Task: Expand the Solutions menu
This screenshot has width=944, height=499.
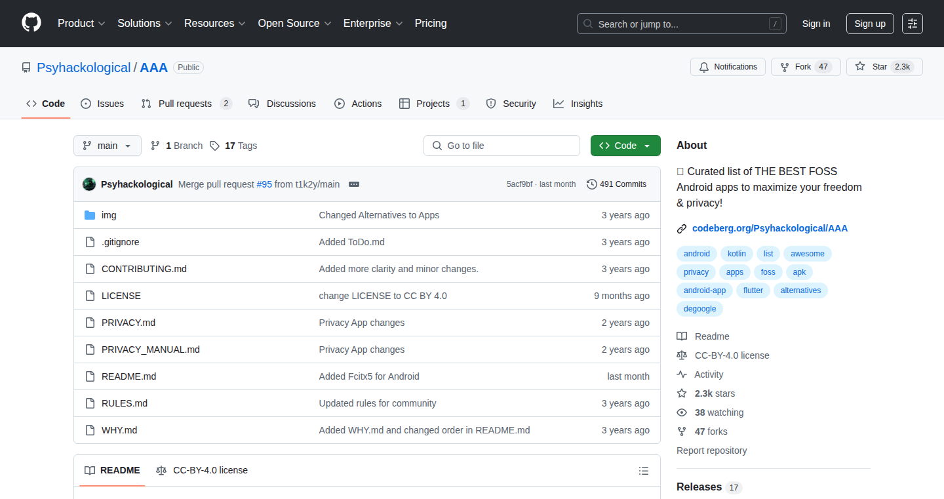Action: [x=145, y=23]
